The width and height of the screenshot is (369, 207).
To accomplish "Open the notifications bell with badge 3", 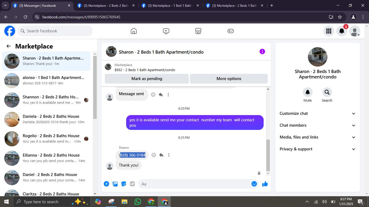I will click(342, 31).
